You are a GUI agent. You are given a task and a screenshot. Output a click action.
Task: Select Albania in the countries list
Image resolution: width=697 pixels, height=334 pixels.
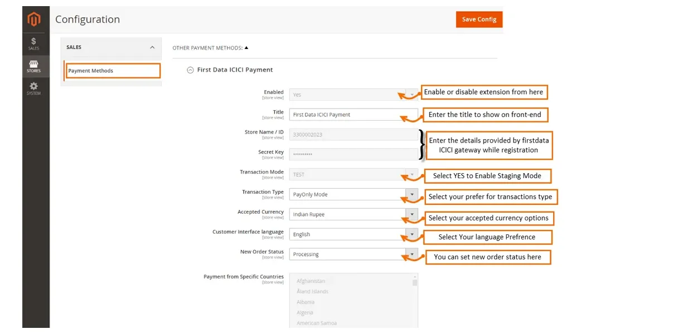(x=305, y=302)
